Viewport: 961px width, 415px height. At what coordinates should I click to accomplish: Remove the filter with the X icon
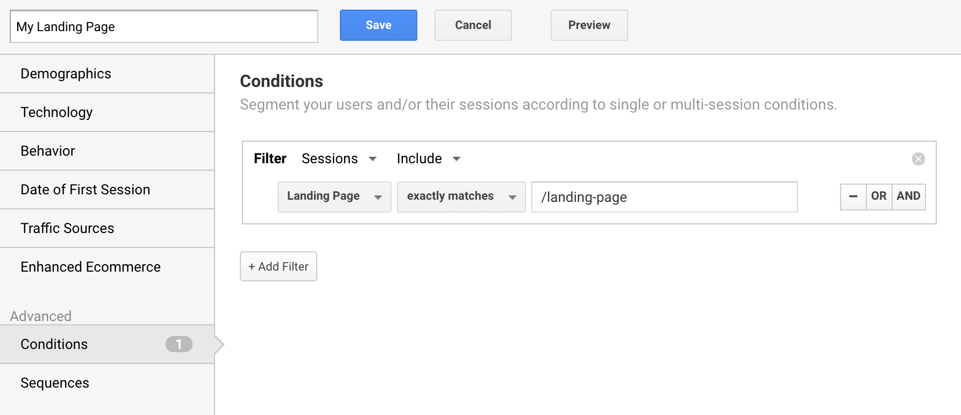(918, 159)
